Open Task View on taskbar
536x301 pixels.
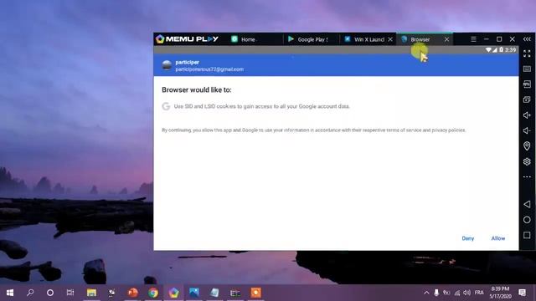click(70, 293)
